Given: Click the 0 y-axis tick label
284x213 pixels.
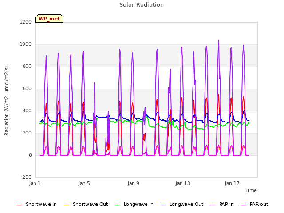Looking at the screenshot, I should (30, 155).
